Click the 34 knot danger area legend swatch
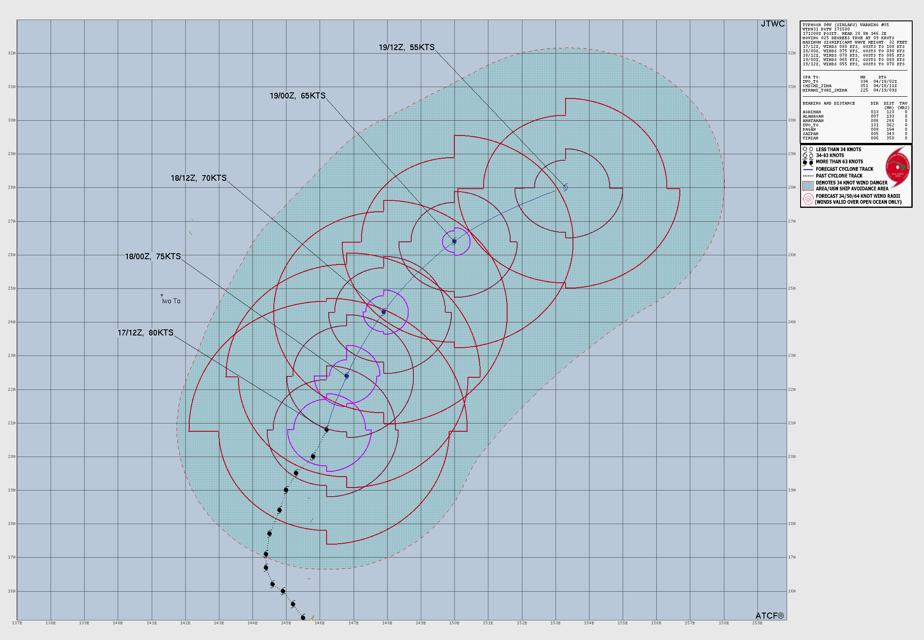The width and height of the screenshot is (924, 640). pos(808,186)
